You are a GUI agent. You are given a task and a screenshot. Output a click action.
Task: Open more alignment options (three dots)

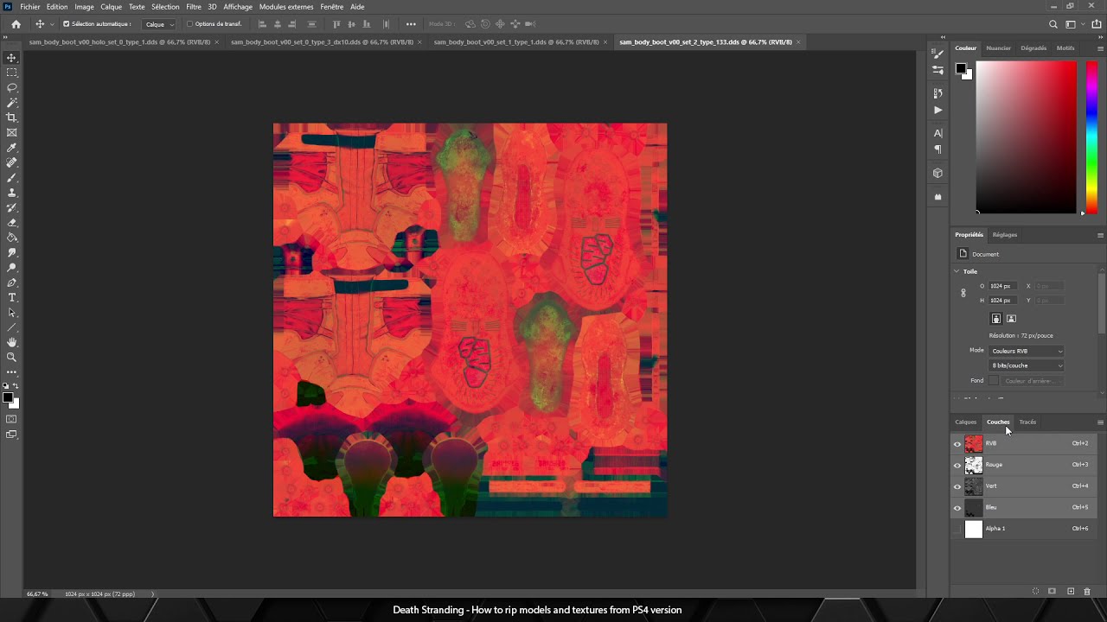pyautogui.click(x=411, y=24)
